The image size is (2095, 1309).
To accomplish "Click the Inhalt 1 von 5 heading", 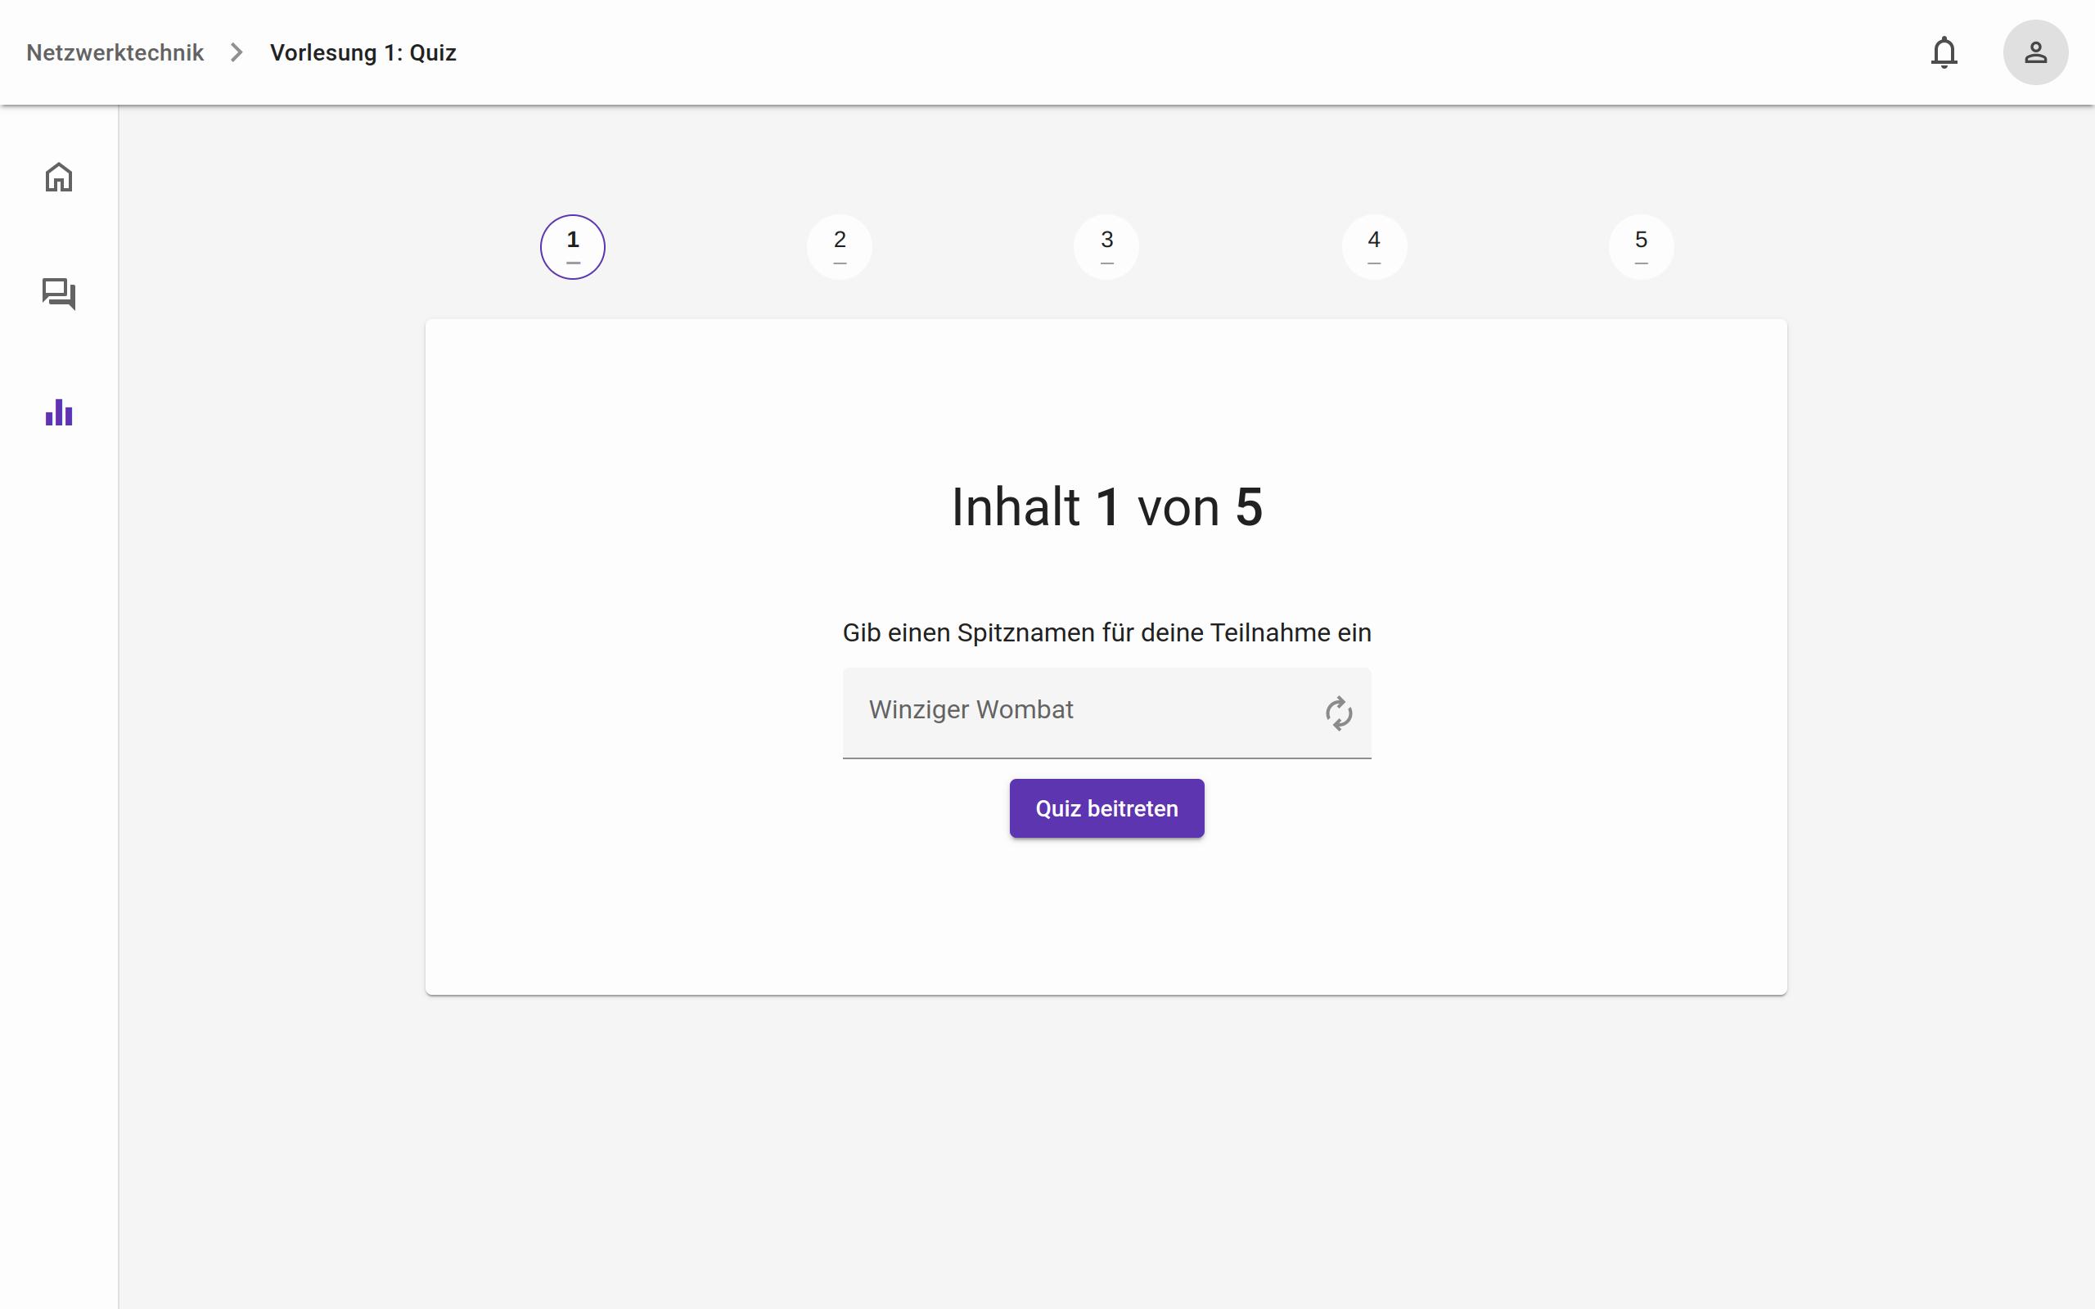I will coord(1106,506).
